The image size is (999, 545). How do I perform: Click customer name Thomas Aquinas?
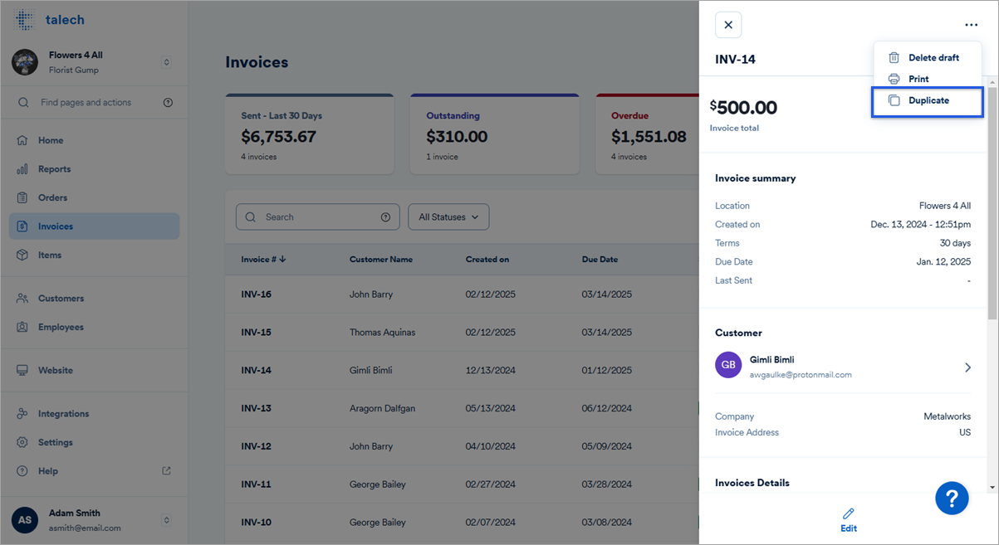click(382, 333)
